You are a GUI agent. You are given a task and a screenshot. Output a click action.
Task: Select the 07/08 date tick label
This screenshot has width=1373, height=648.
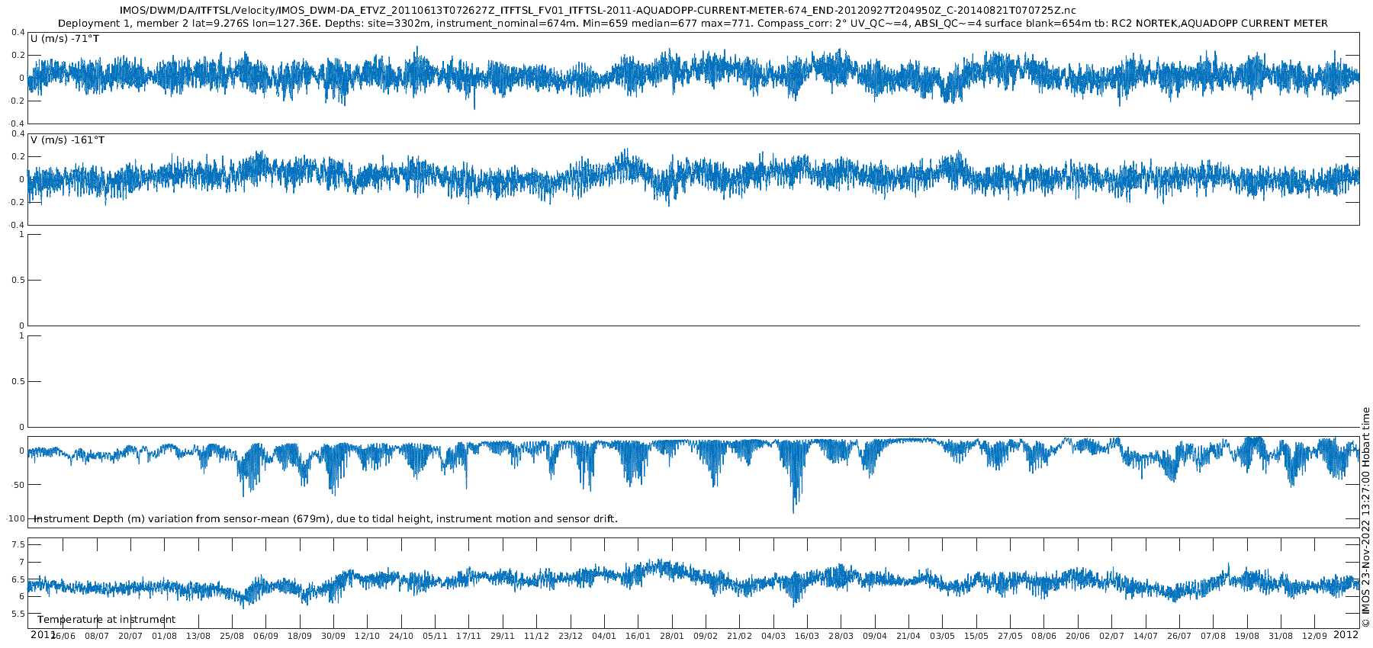click(1213, 637)
